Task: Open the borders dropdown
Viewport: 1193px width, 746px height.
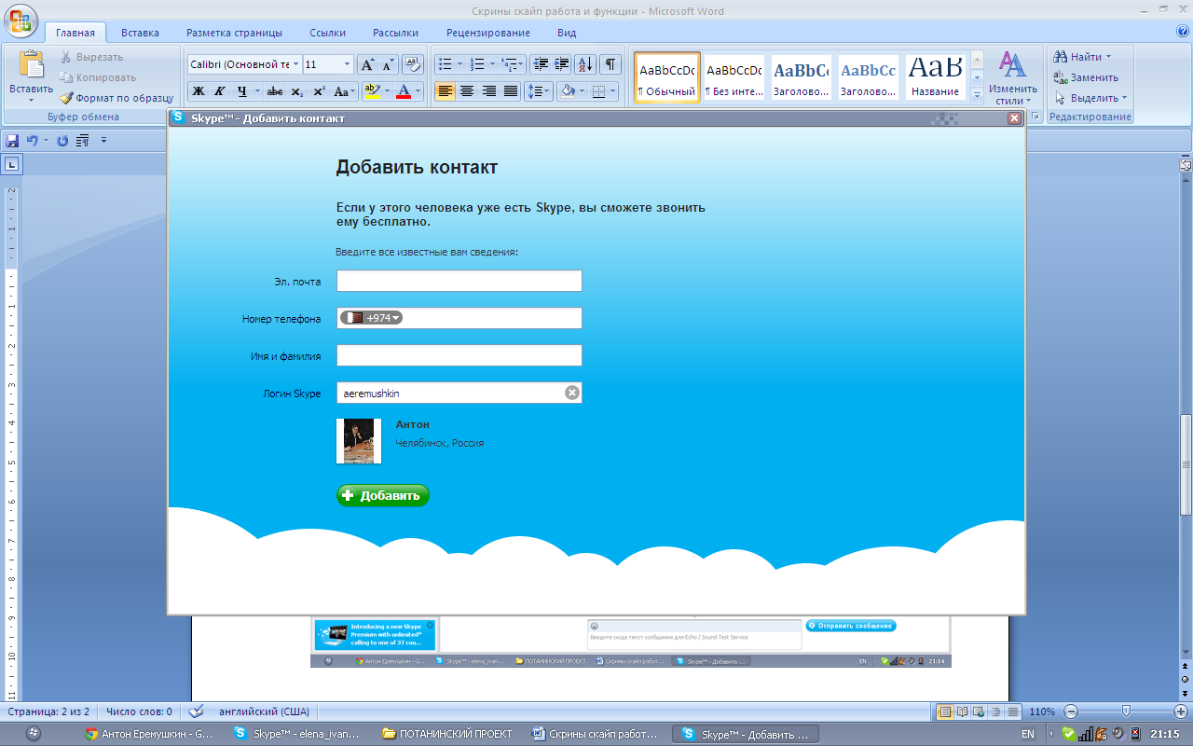Action: coord(613,91)
